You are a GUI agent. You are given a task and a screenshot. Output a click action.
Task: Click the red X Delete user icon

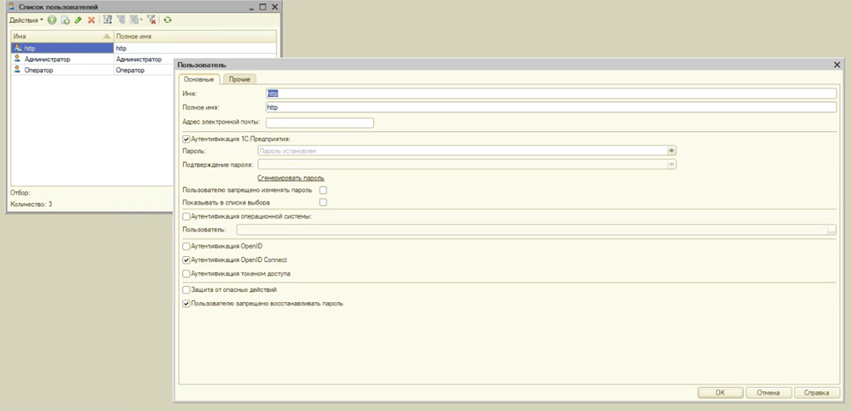[x=90, y=20]
